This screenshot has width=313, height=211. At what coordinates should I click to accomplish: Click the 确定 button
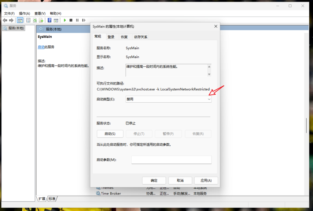[x=154, y=181]
